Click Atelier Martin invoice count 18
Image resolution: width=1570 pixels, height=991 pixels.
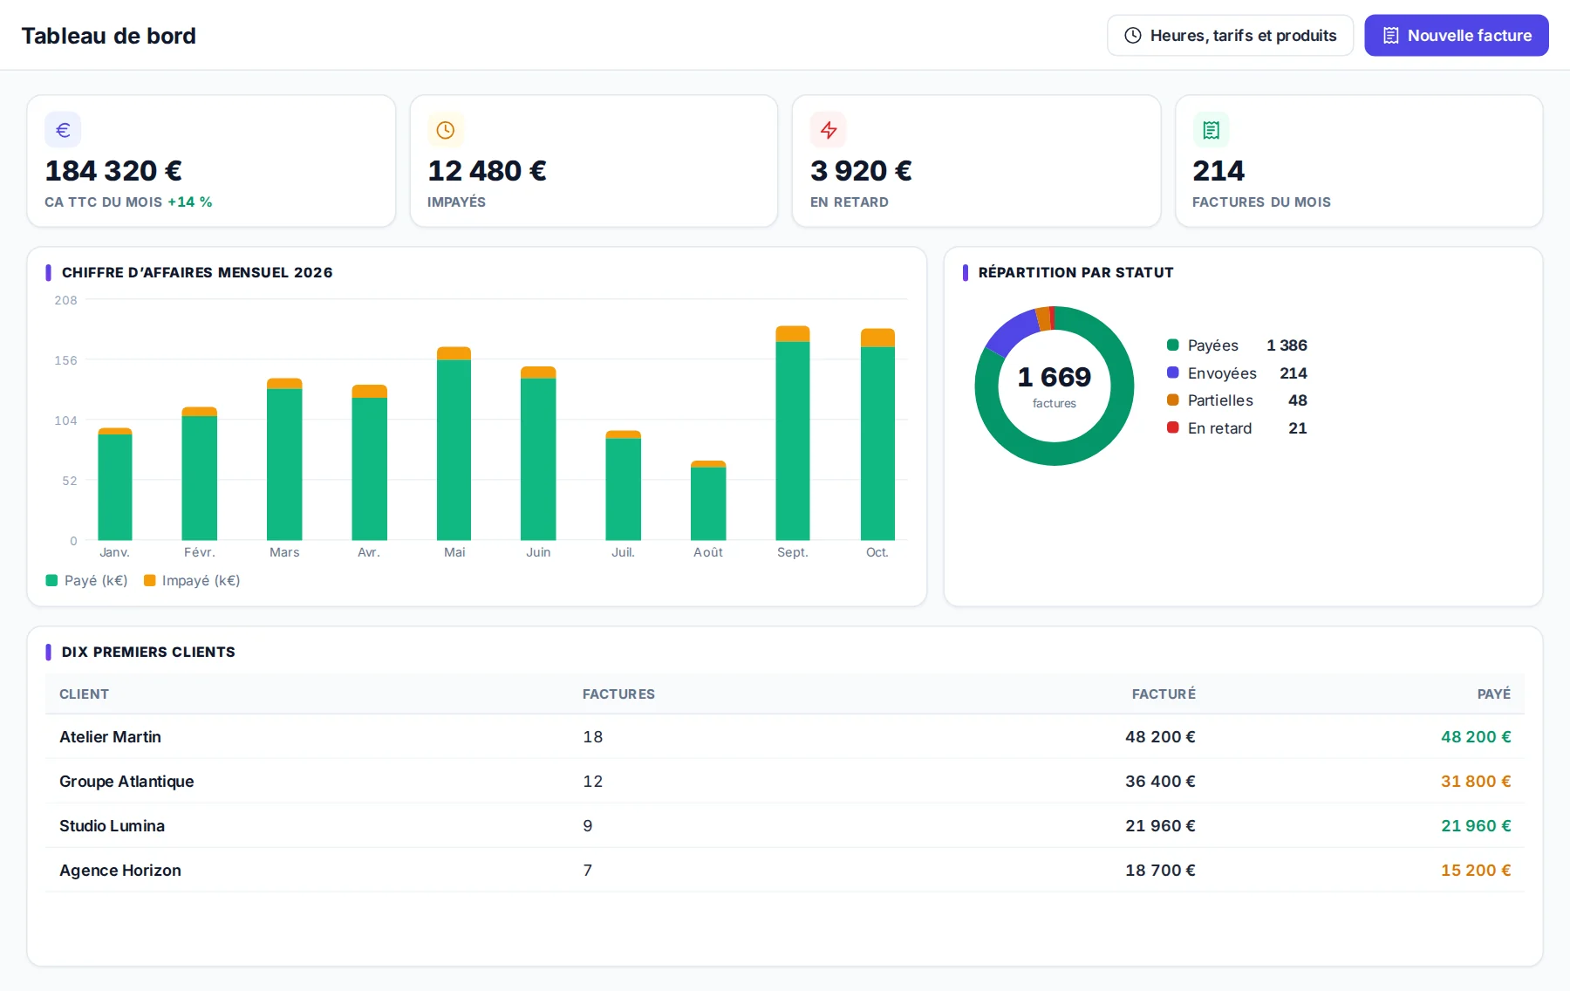tap(593, 737)
